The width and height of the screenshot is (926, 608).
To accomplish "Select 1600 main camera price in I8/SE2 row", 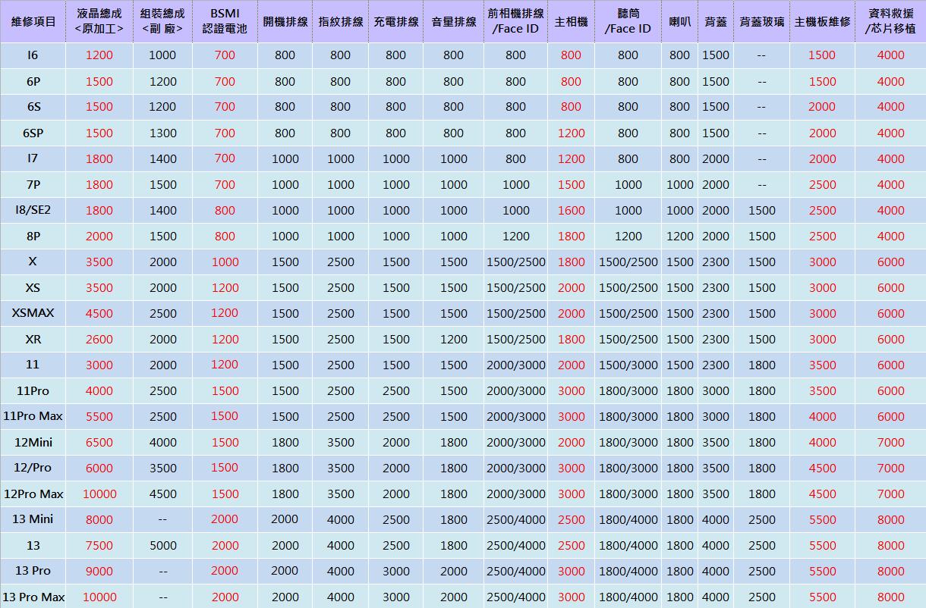I will click(571, 211).
